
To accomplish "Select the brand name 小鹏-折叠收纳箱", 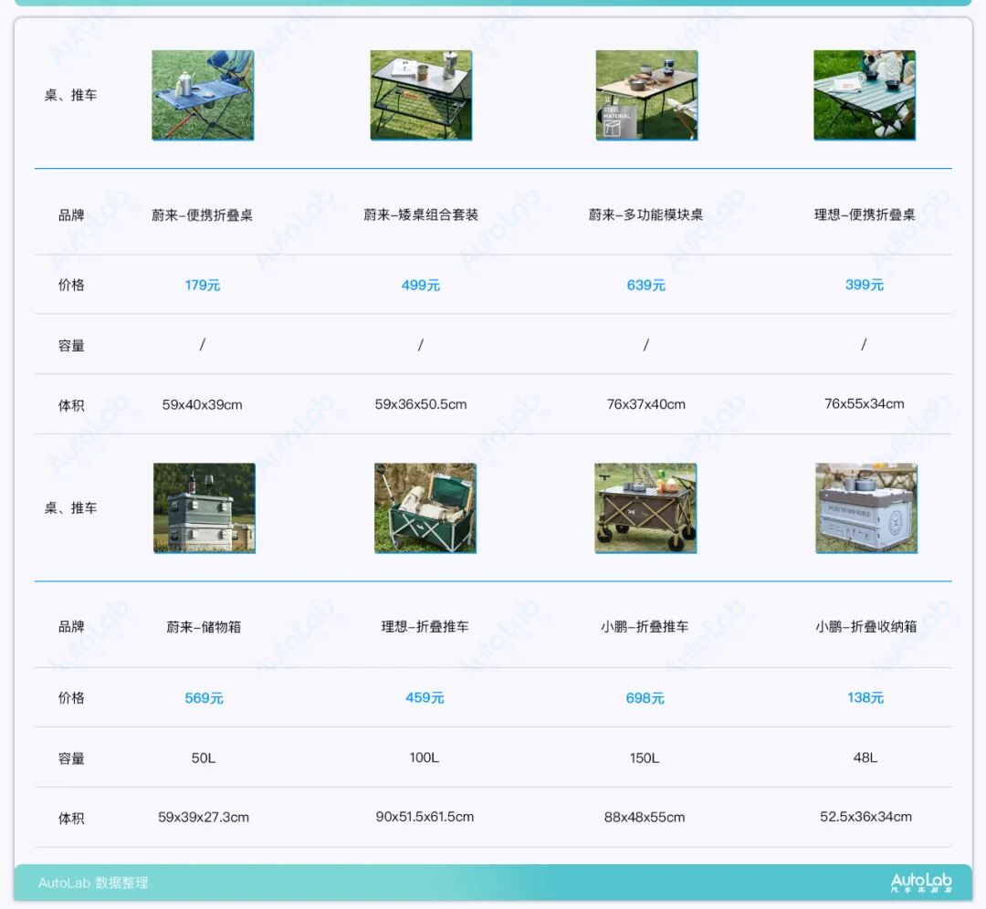I will pos(865,627).
